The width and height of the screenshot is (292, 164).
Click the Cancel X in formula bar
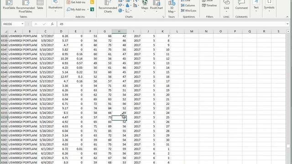36,24
